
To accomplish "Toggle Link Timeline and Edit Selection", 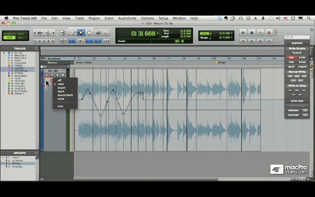I will coord(89,41).
